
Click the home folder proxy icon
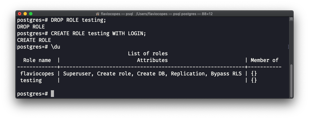(x=98, y=14)
